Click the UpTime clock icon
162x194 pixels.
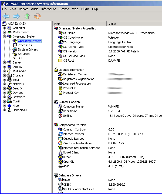(x=60, y=116)
